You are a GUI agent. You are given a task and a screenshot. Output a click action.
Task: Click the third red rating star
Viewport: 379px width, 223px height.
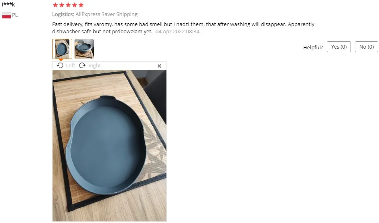tap(68, 5)
